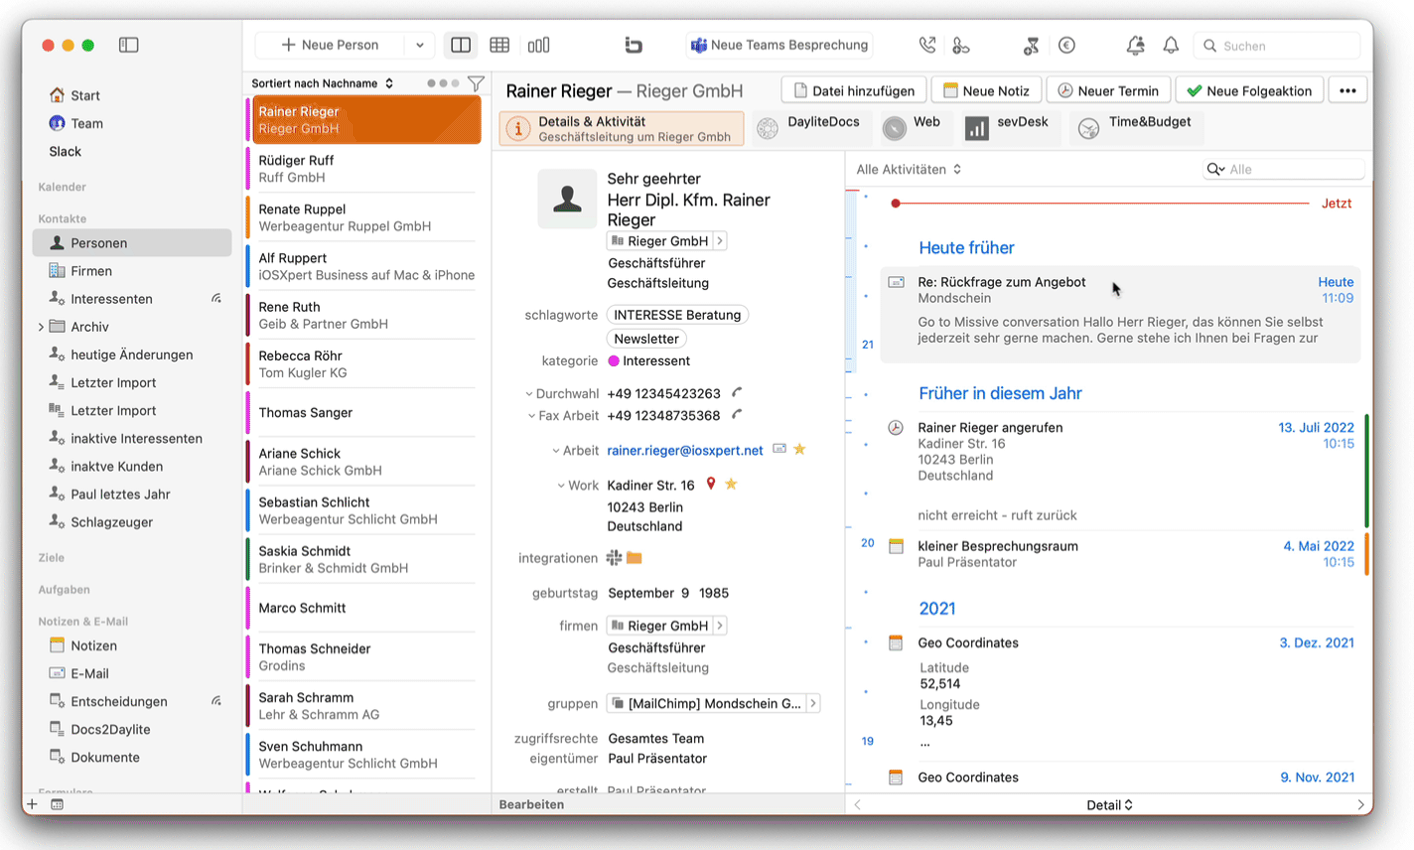Viewport: 1414px width, 850px height.
Task: Click Neue Notiz button
Action: click(x=986, y=90)
